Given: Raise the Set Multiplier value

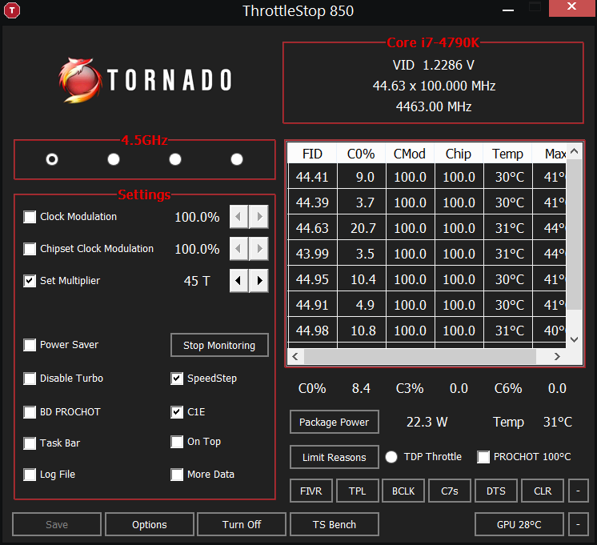Looking at the screenshot, I should pyautogui.click(x=259, y=281).
